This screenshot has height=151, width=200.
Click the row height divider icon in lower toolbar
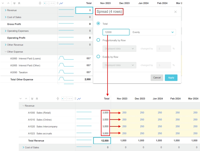pyautogui.click(x=58, y=99)
